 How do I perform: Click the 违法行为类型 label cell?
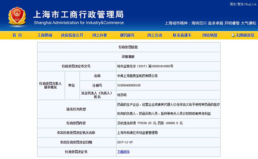click(77, 109)
